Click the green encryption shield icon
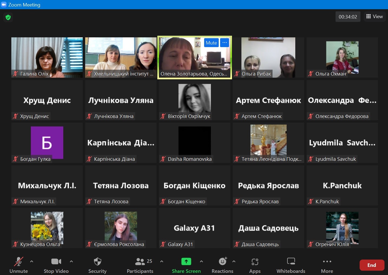The height and width of the screenshot is (275, 388). click(8, 17)
